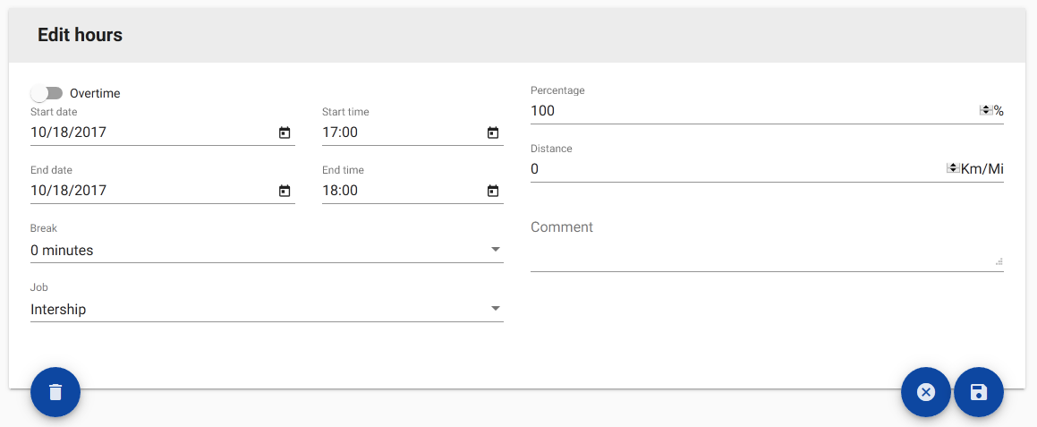The image size is (1037, 427).
Task: Click the Distance value field
Action: pos(734,169)
